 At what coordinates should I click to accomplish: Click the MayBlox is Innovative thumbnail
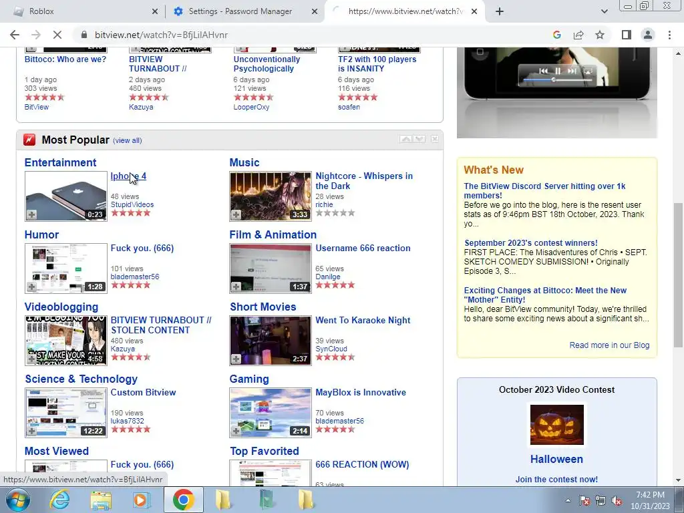pyautogui.click(x=271, y=413)
